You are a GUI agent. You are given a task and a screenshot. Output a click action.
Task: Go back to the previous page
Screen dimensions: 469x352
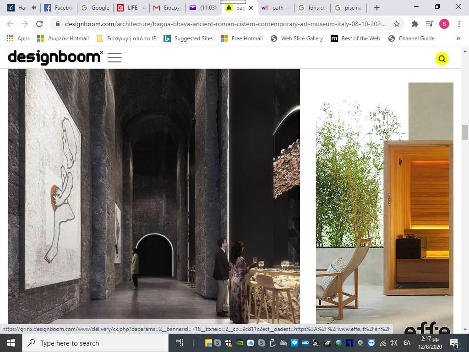coord(10,24)
